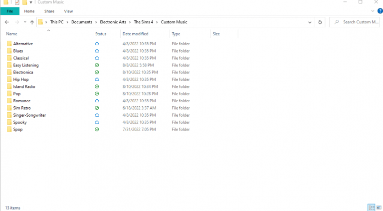Click the Back navigation arrow
The image size is (383, 211).
coord(6,22)
